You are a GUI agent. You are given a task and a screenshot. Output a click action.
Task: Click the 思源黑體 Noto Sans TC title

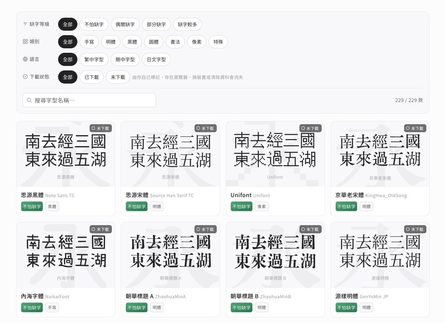pos(48,195)
